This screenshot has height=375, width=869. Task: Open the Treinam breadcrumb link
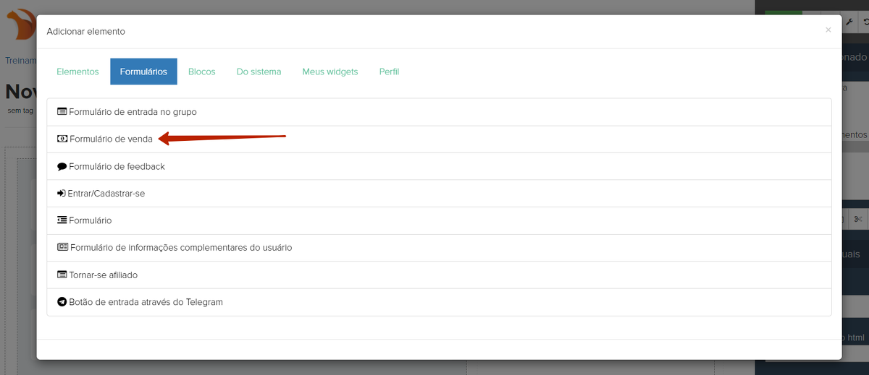point(20,61)
